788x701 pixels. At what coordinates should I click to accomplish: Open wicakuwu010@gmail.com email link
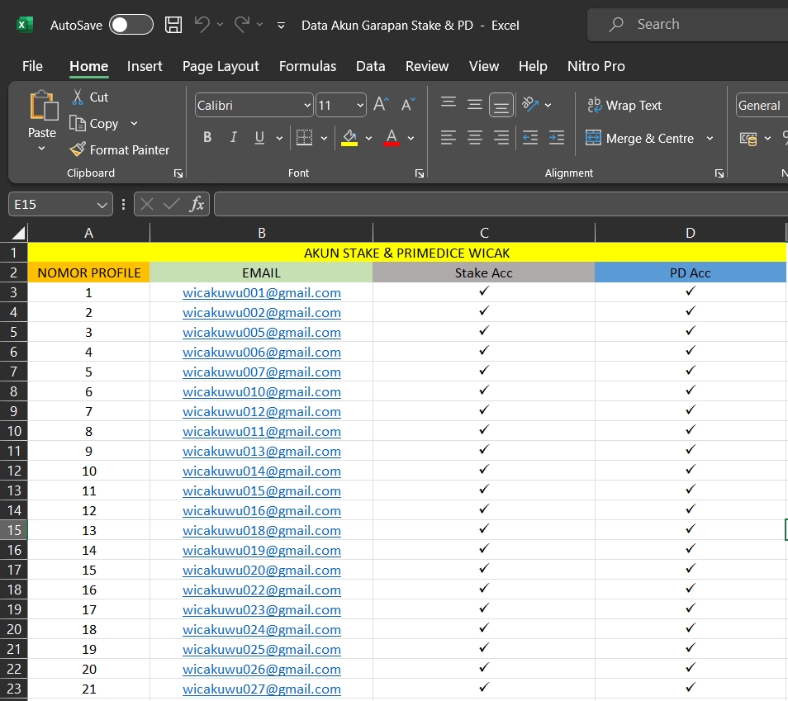[x=261, y=392]
